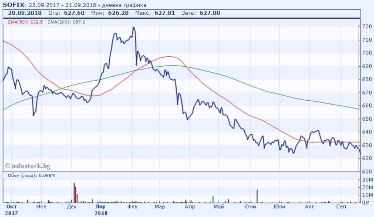374x217 pixels.
Task: Click the tallest red volume bar in December
Action: point(74,193)
